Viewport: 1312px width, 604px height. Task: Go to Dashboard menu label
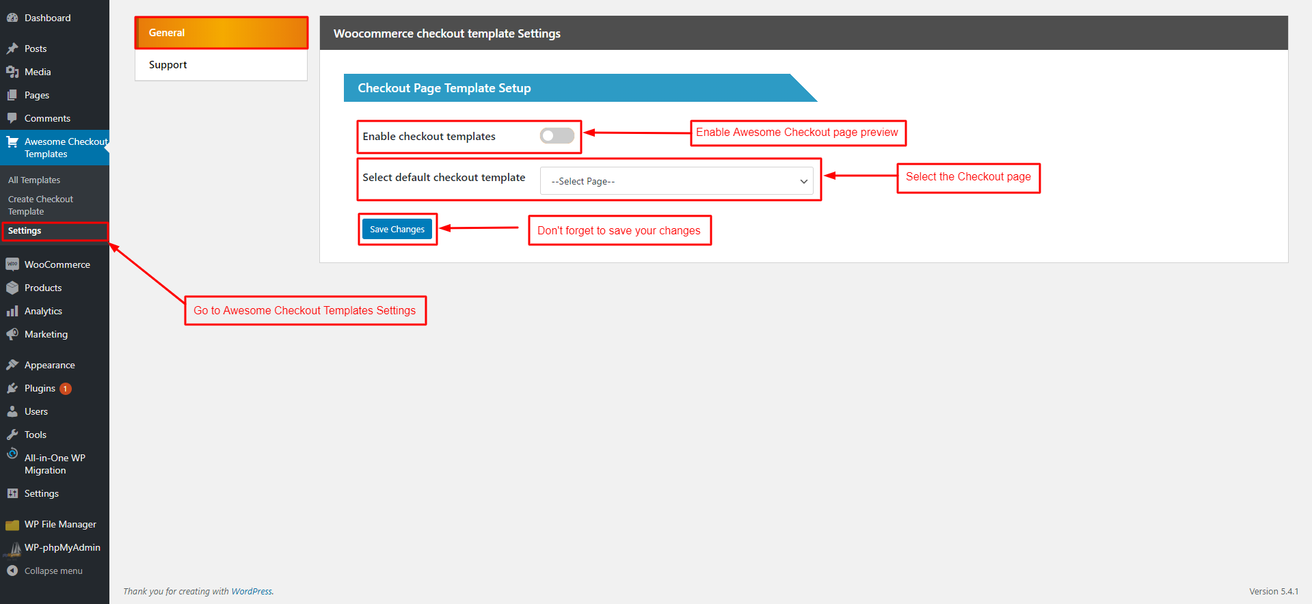click(47, 18)
